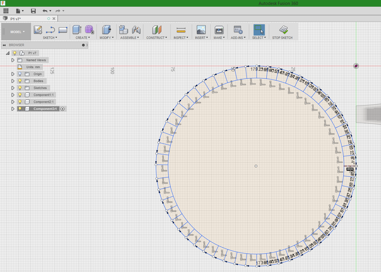The height and width of the screenshot is (272, 381).
Task: Click the Component3:1 activate radio button
Action: [62, 109]
